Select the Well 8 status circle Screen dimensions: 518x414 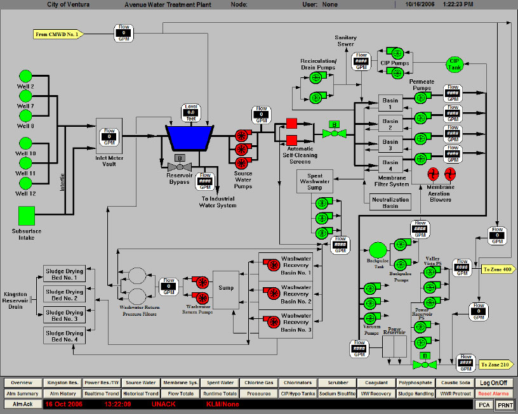pyautogui.click(x=25, y=116)
